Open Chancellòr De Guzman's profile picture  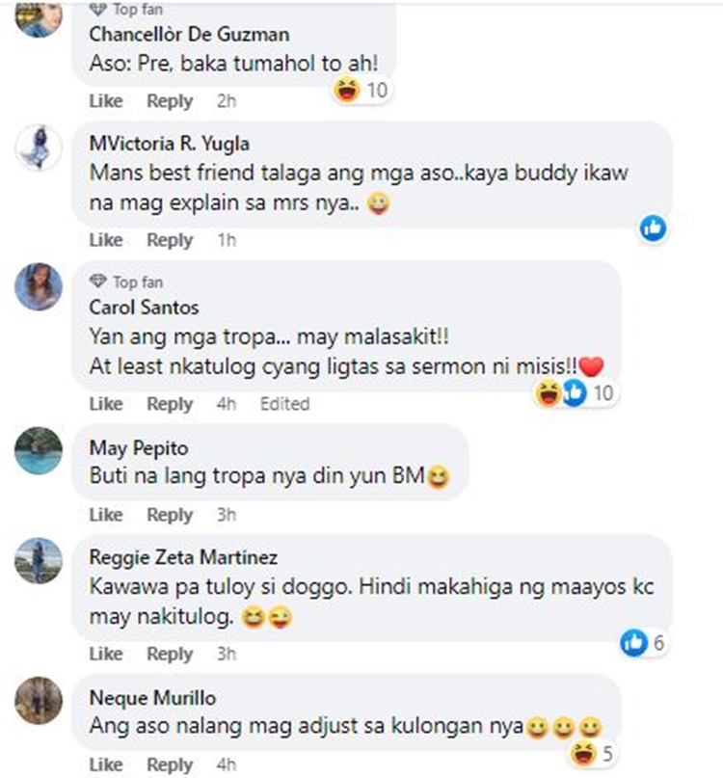coord(39,19)
